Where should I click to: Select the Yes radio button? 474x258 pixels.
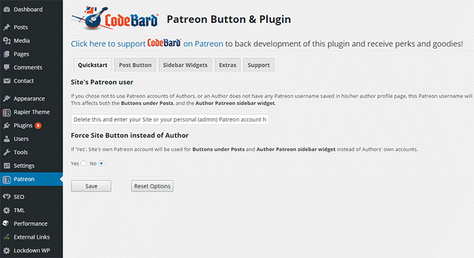[x=83, y=163]
